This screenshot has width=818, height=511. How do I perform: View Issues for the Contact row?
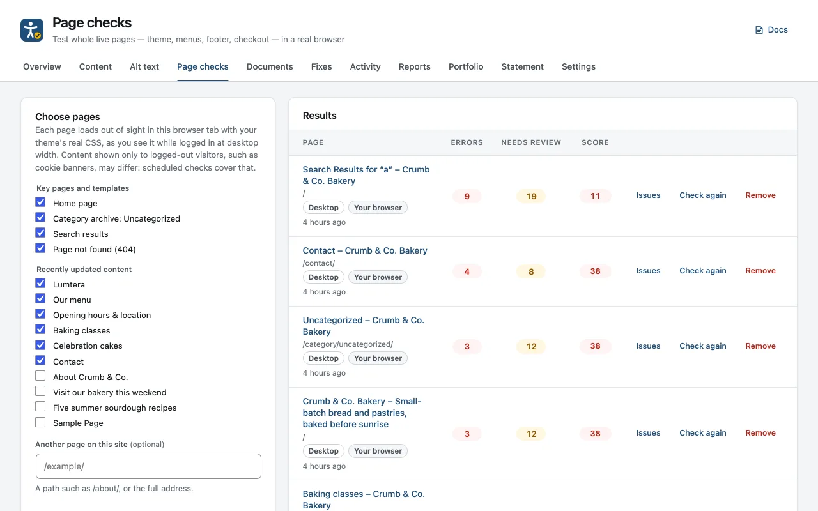[648, 271]
